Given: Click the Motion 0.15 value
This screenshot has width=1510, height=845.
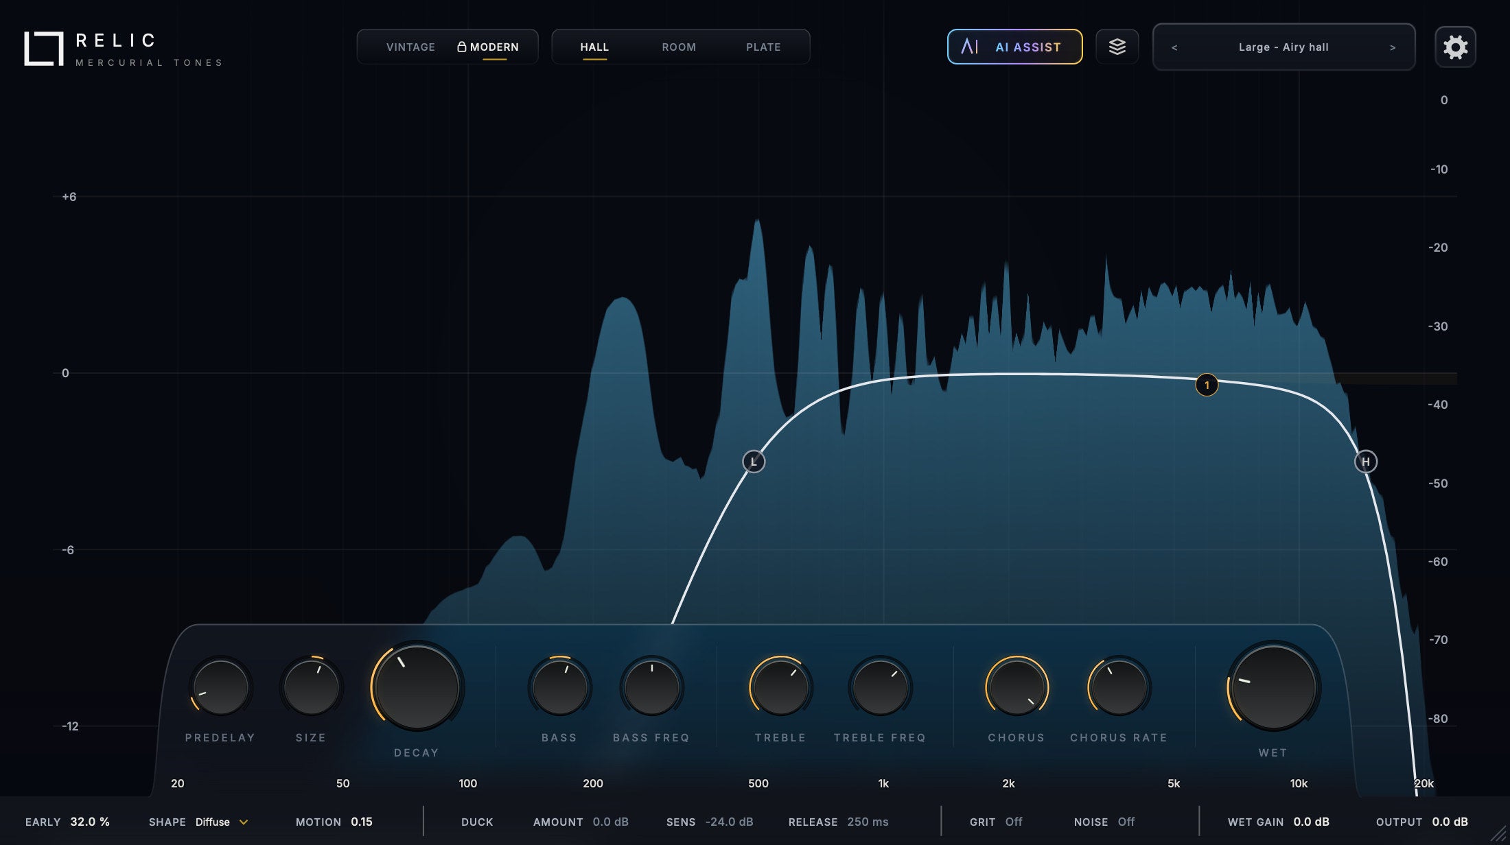Looking at the screenshot, I should (362, 822).
